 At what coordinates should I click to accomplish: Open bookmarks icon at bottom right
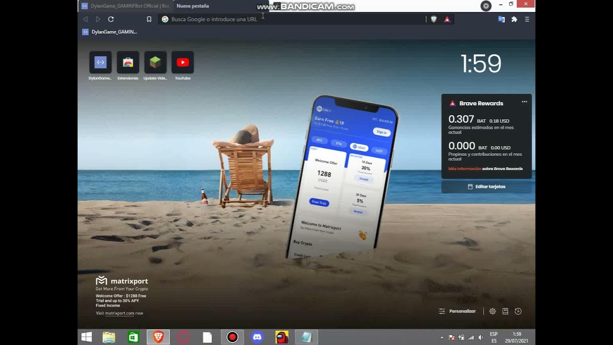[505, 311]
